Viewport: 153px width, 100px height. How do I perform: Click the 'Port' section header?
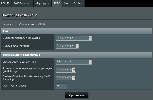click(76, 31)
